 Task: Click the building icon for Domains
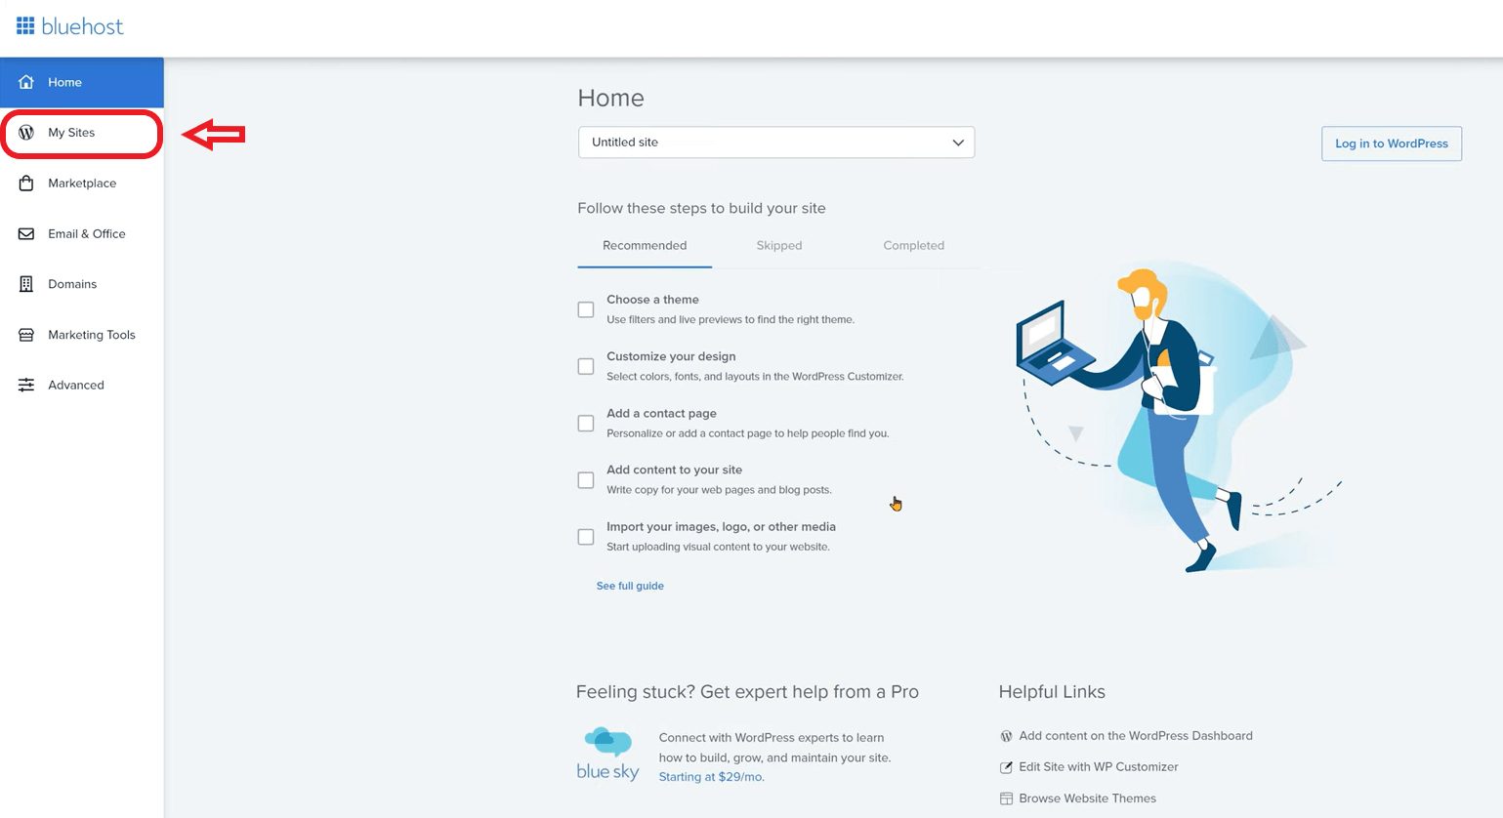coord(26,284)
